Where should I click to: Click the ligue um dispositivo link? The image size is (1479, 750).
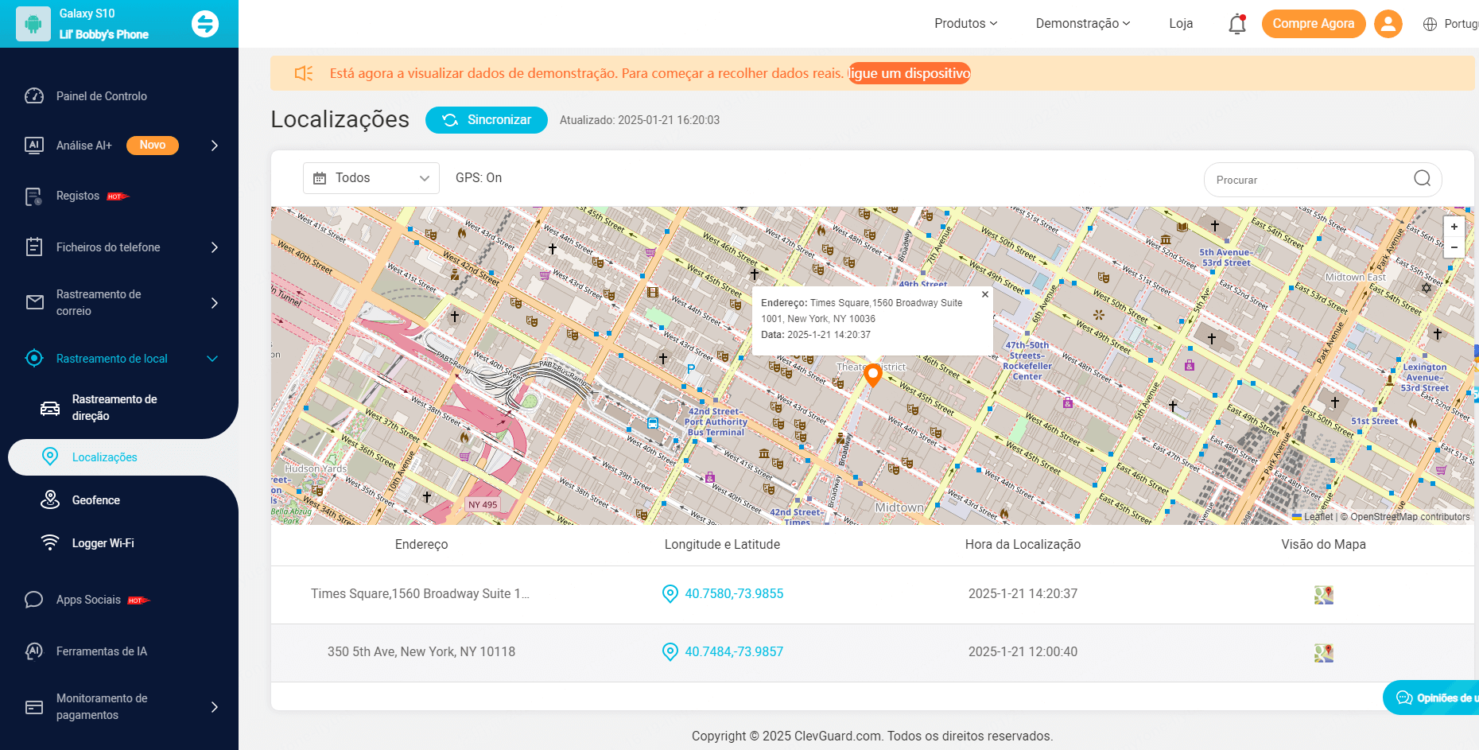pyautogui.click(x=910, y=73)
